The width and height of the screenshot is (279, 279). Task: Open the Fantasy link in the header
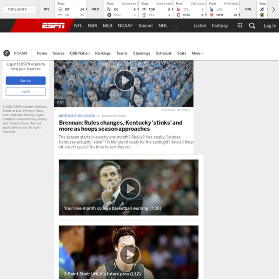tap(219, 26)
